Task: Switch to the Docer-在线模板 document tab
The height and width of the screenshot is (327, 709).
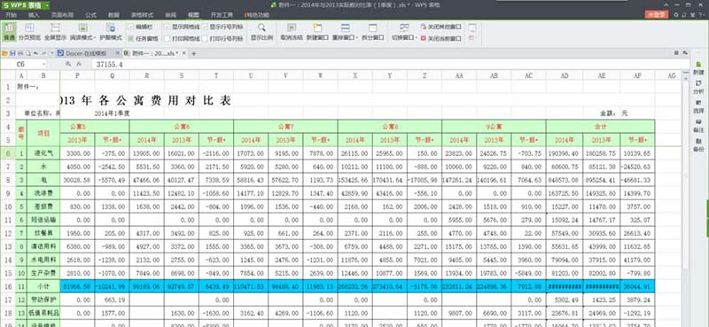Action: tap(82, 53)
